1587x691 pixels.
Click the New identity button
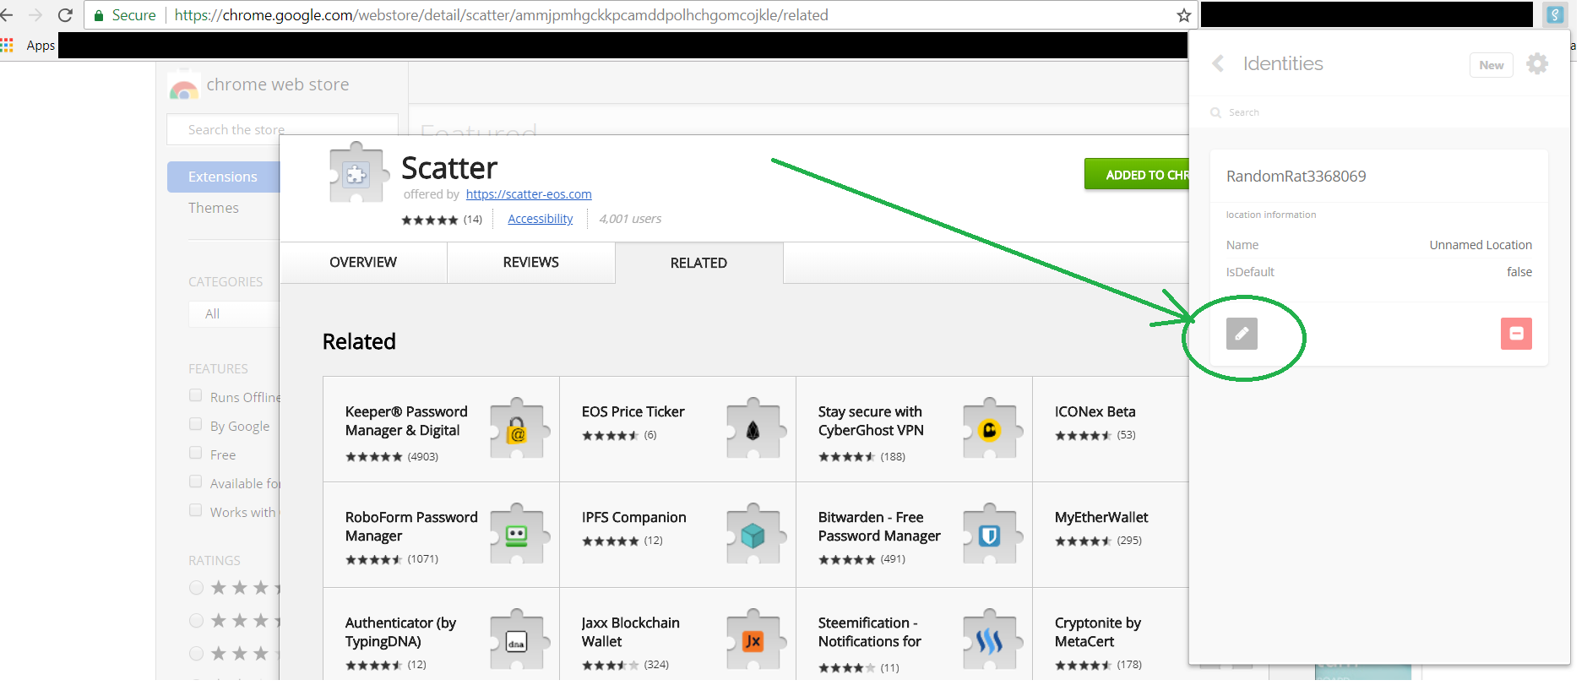pos(1491,65)
